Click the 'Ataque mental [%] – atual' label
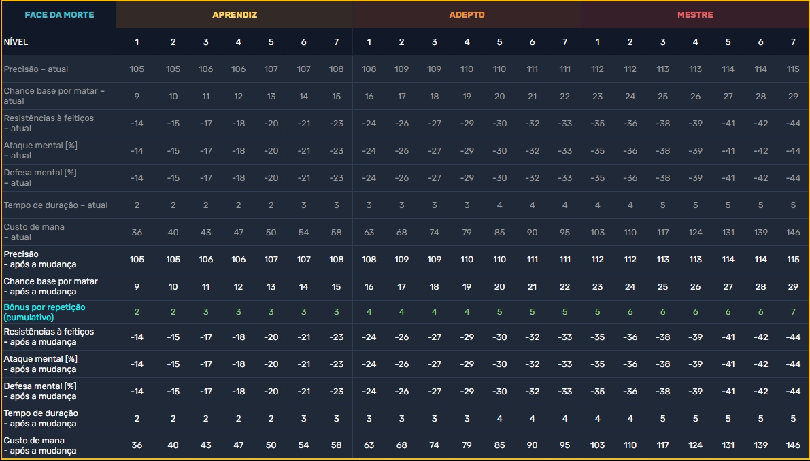 [40, 150]
